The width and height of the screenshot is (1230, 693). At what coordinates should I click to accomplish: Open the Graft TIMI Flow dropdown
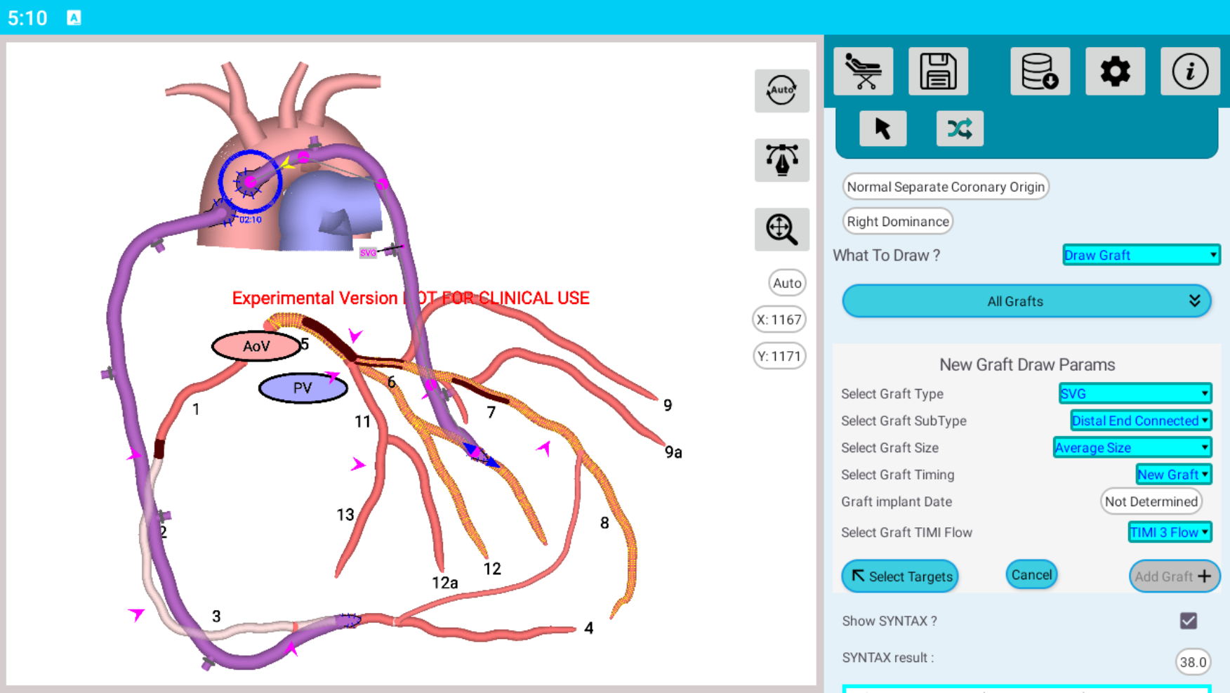[1169, 532]
